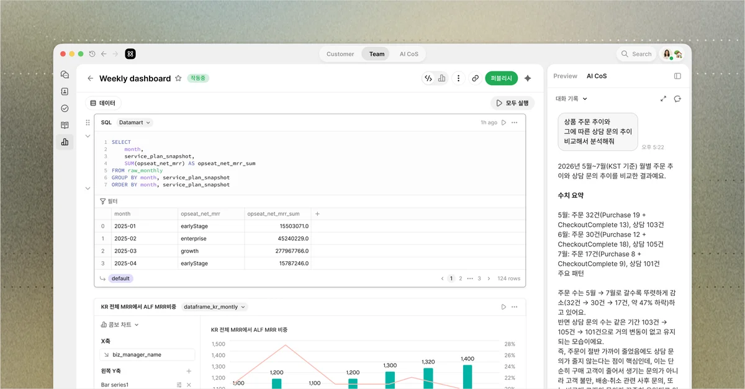Navigate back with the title bar left arrow

(104, 54)
